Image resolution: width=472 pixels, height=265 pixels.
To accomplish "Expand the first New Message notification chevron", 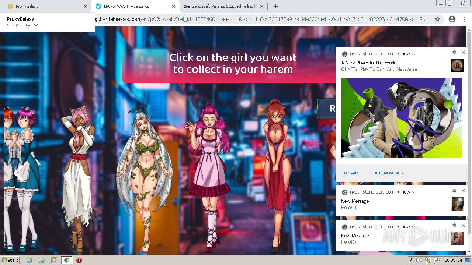I will click(x=413, y=192).
